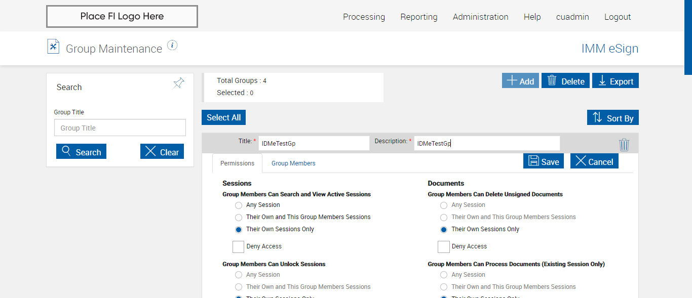The height and width of the screenshot is (298, 692).
Task: Open the Sort By options
Action: pos(613,118)
